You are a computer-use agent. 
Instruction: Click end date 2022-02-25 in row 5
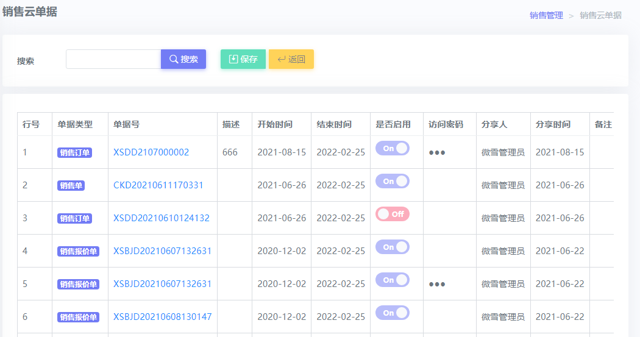pos(341,284)
